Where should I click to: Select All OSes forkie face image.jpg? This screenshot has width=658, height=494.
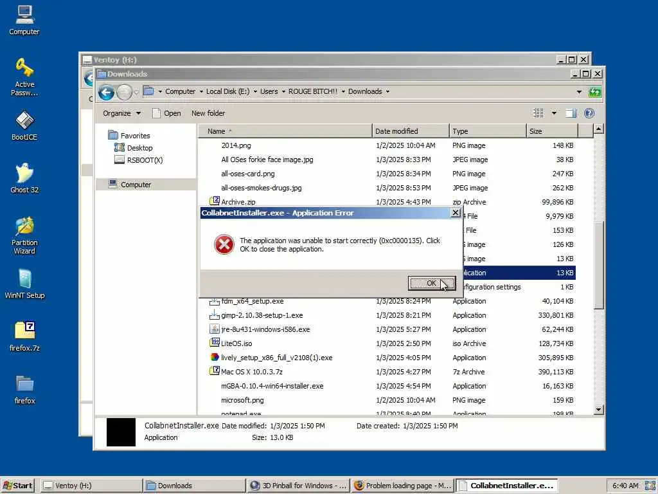pos(267,160)
